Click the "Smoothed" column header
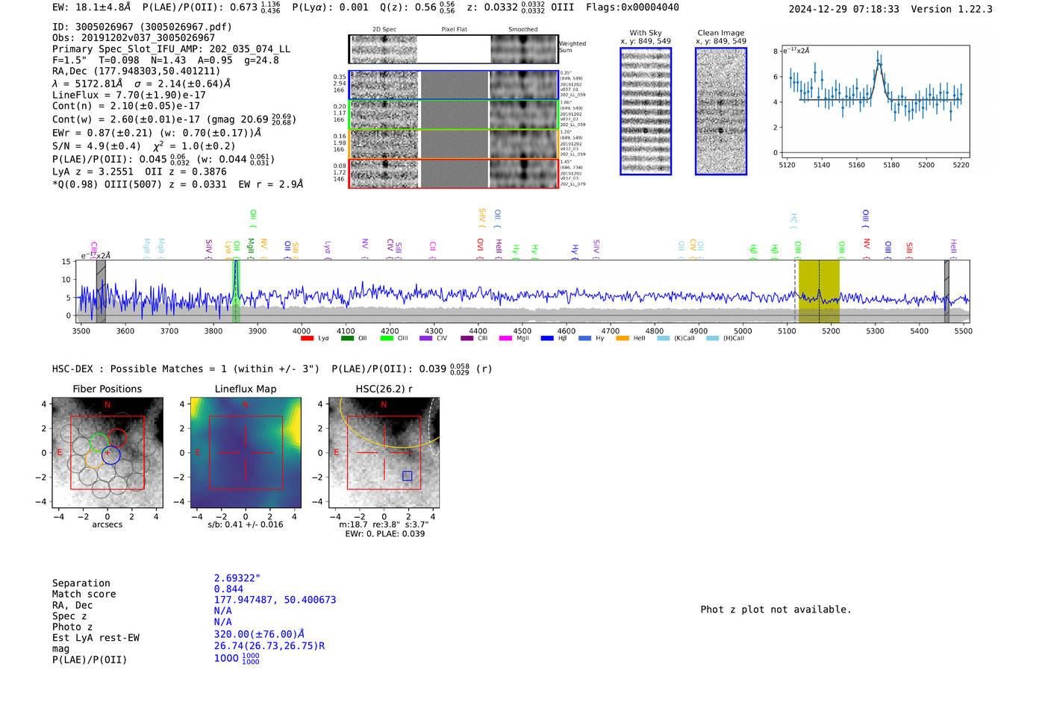This screenshot has height=711, width=1045. (x=522, y=30)
